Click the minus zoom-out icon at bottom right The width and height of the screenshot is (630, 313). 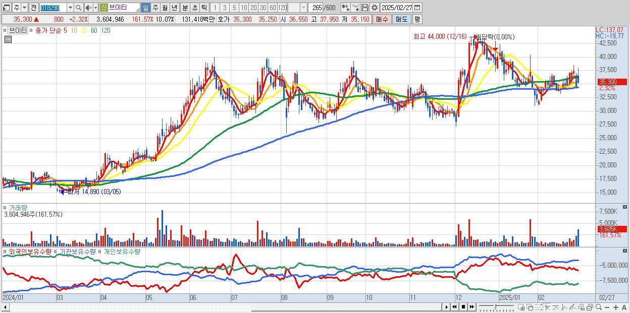point(607,307)
